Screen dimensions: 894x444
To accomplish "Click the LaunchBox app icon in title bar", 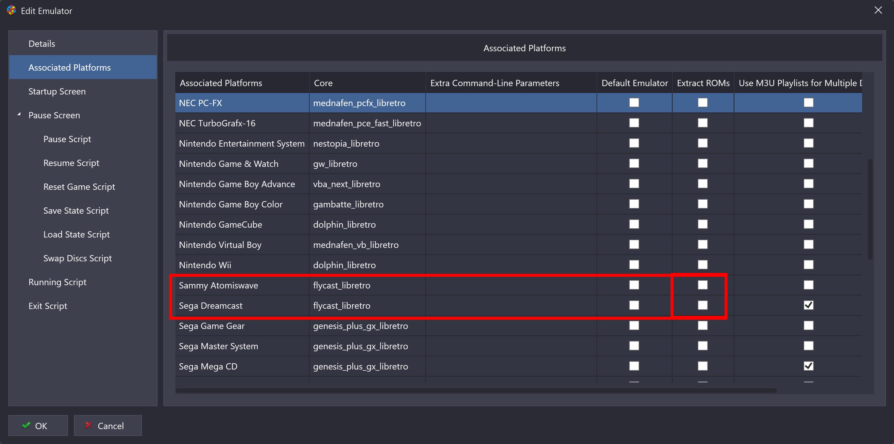I will pyautogui.click(x=11, y=10).
